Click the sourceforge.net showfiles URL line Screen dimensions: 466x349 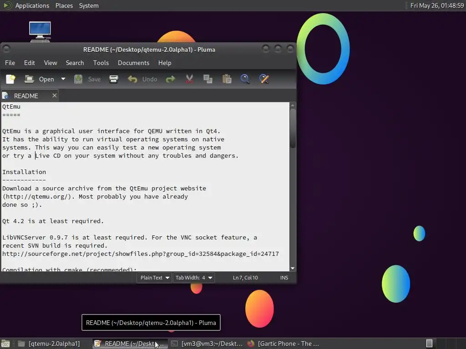click(x=141, y=254)
